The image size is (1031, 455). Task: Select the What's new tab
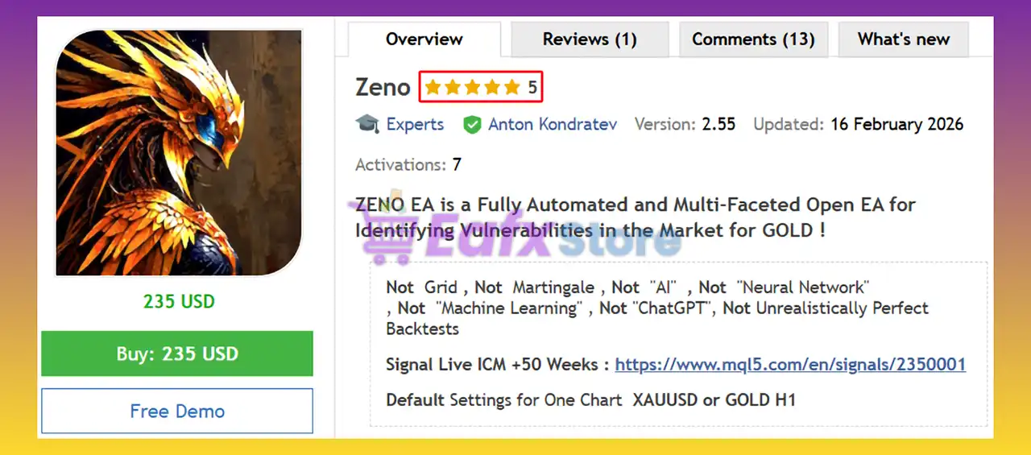pos(903,39)
